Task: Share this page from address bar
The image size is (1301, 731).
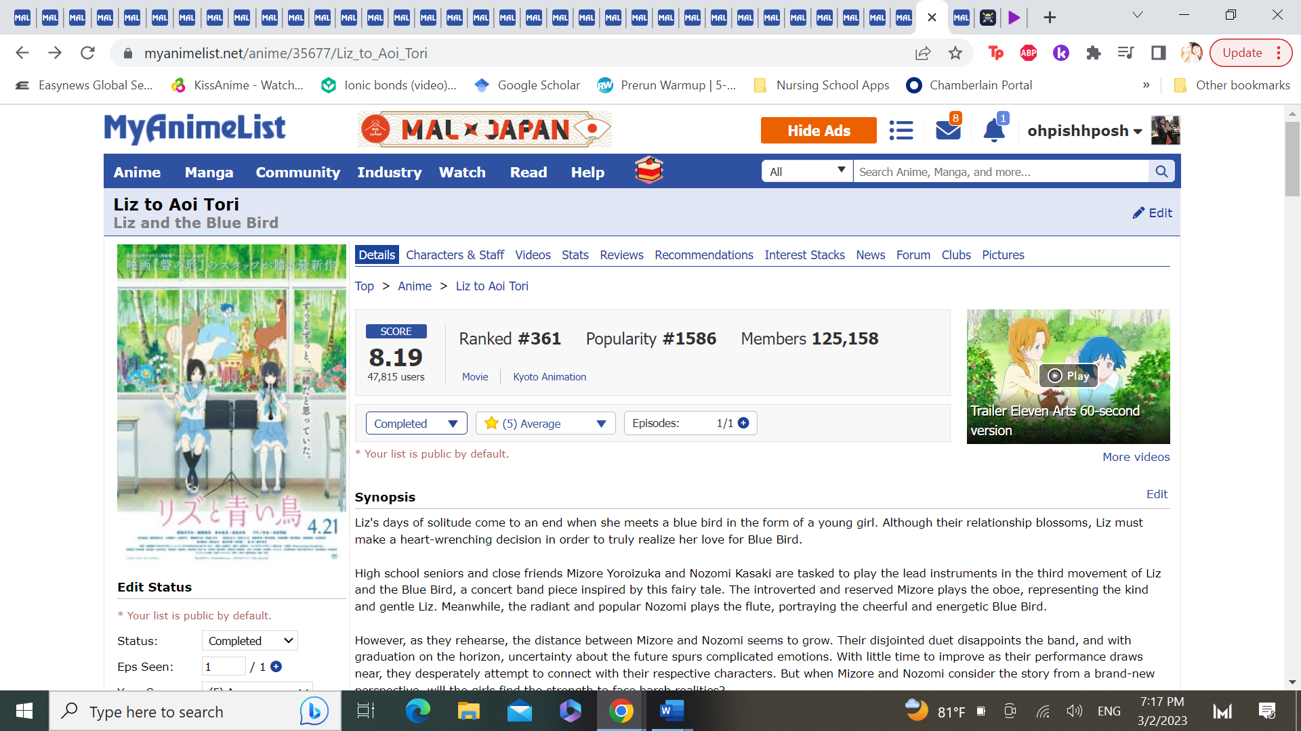Action: [x=923, y=53]
